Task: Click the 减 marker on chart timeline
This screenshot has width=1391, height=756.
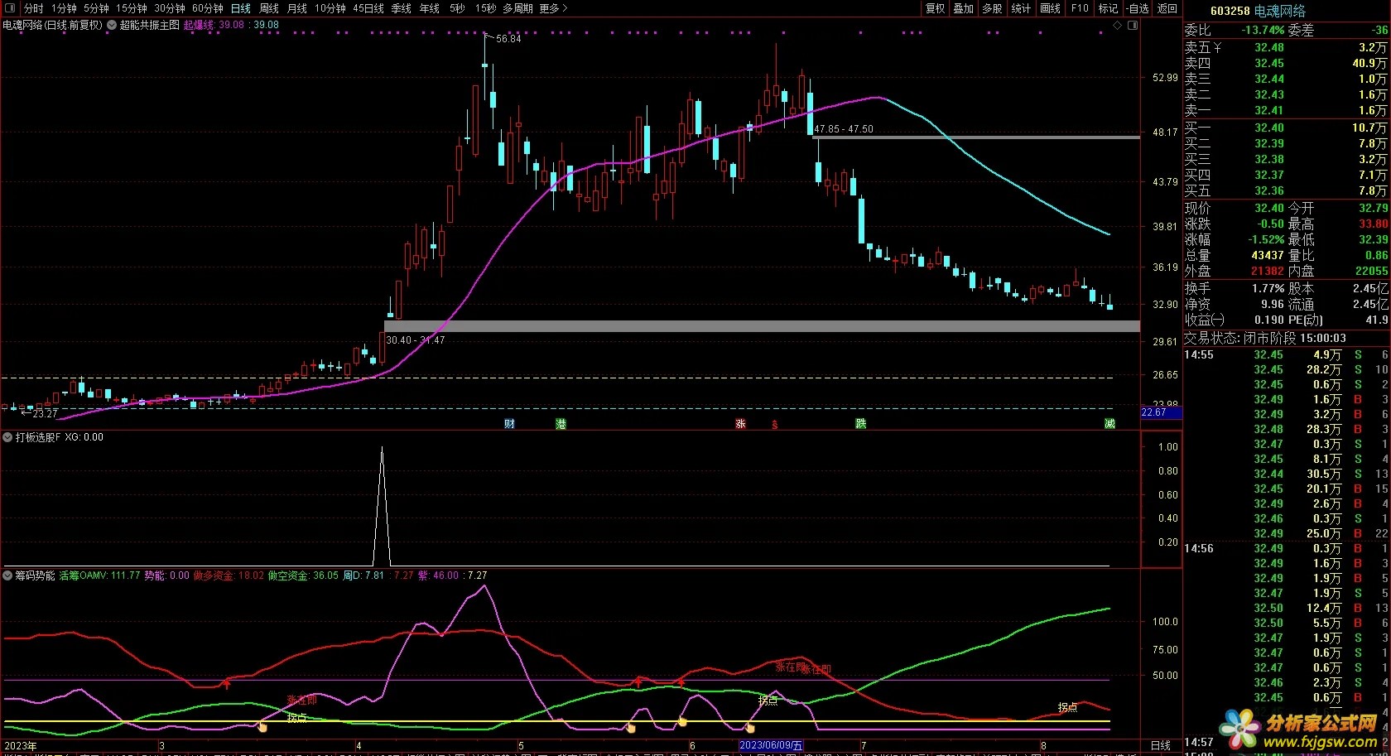Action: pyautogui.click(x=1109, y=424)
